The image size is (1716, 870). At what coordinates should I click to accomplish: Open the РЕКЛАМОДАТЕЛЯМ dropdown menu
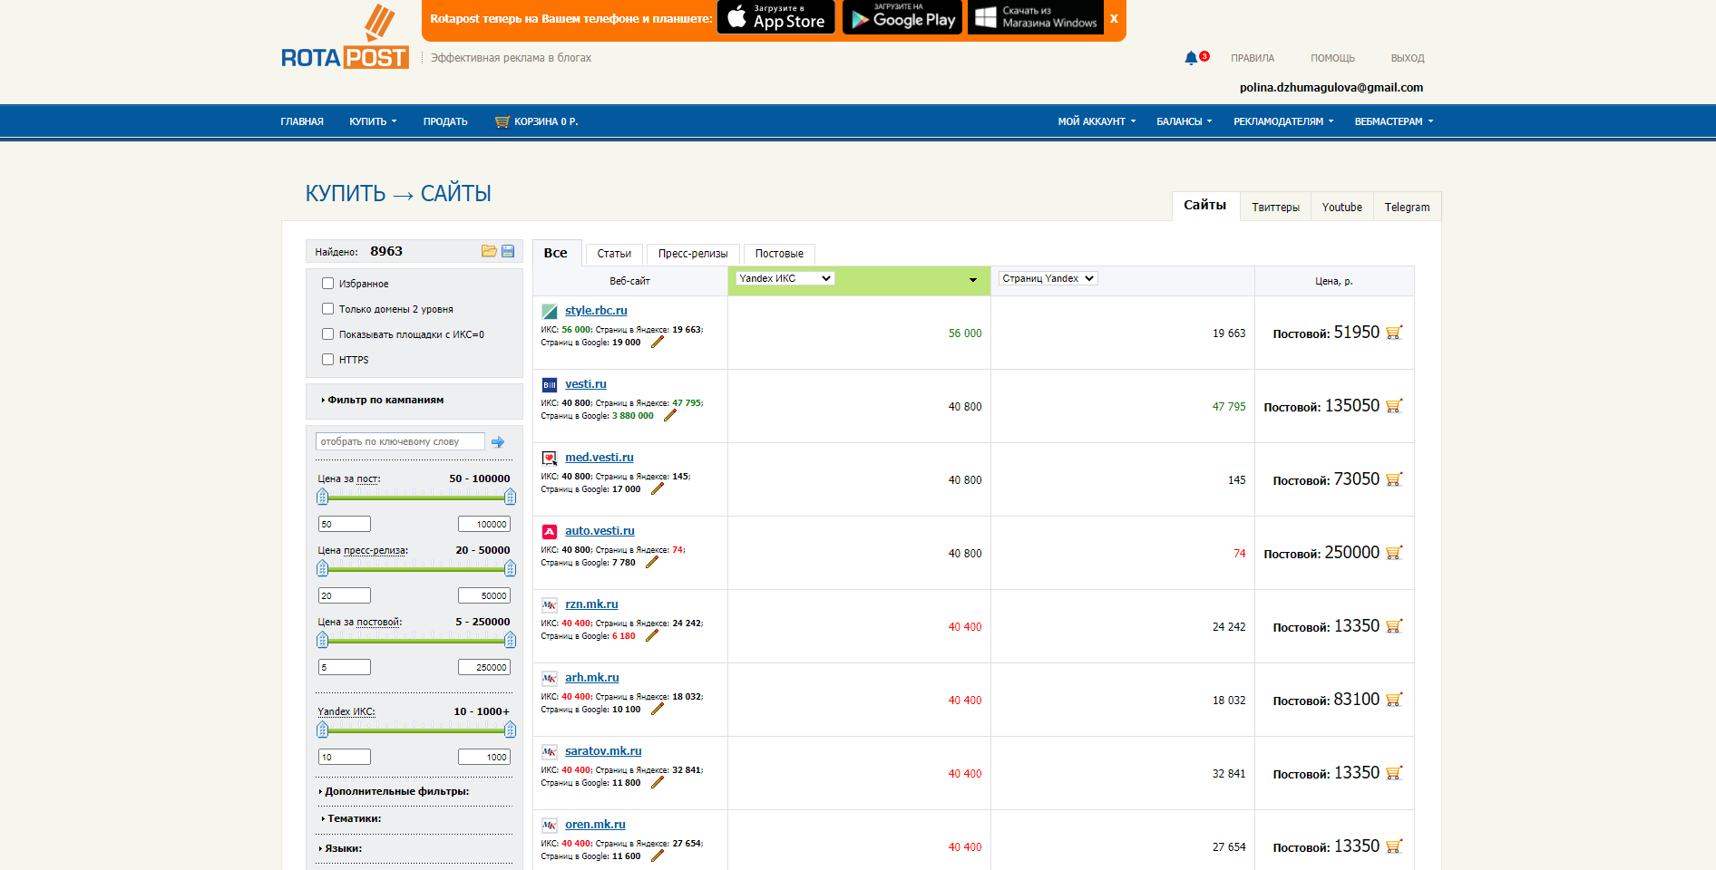point(1283,121)
